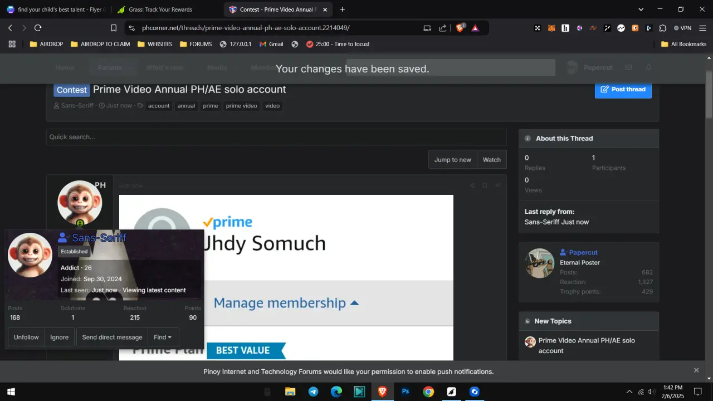Open the WEBSITES bookmarks folder
Image resolution: width=713 pixels, height=401 pixels.
[x=155, y=44]
